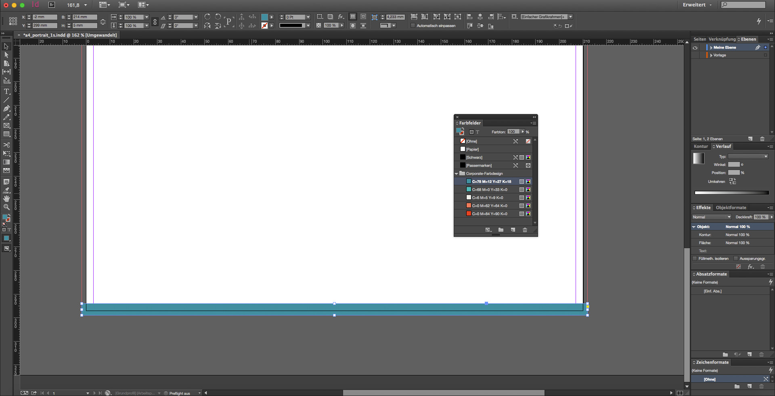Select the Eyedropper tool
Image resolution: width=775 pixels, height=396 pixels.
6,190
